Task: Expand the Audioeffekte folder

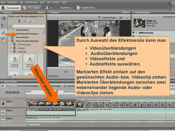Action: tap(9, 30)
